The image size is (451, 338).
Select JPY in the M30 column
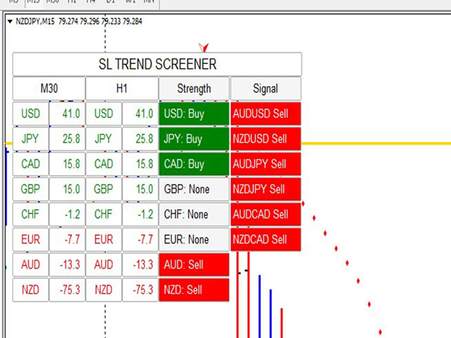[30, 139]
